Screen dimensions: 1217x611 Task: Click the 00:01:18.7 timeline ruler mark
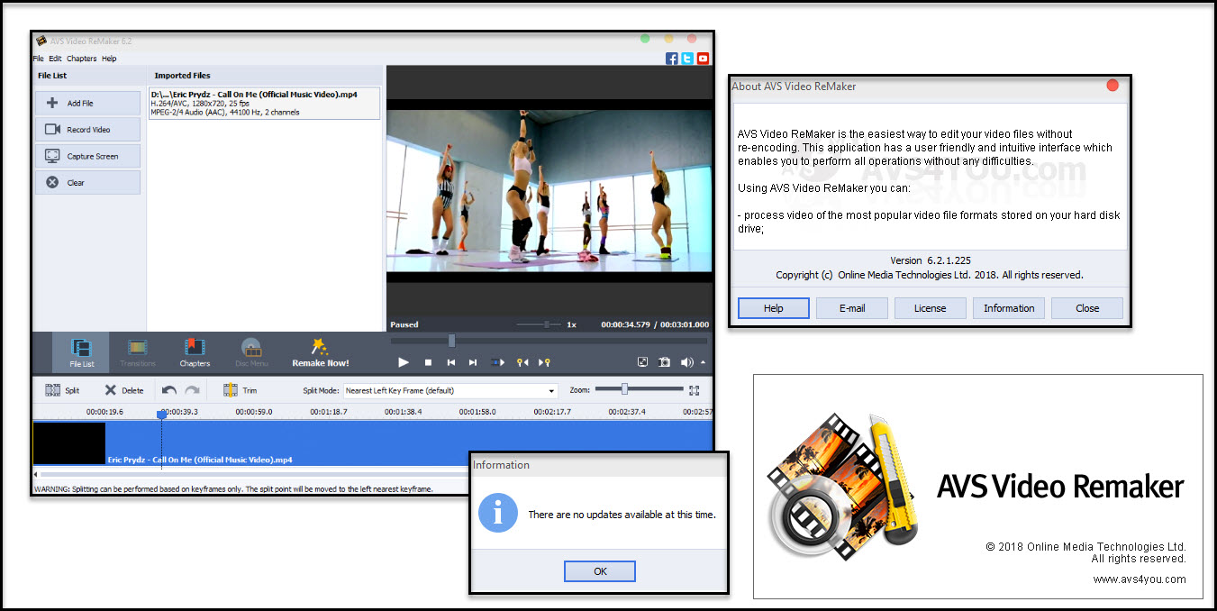pos(329,412)
